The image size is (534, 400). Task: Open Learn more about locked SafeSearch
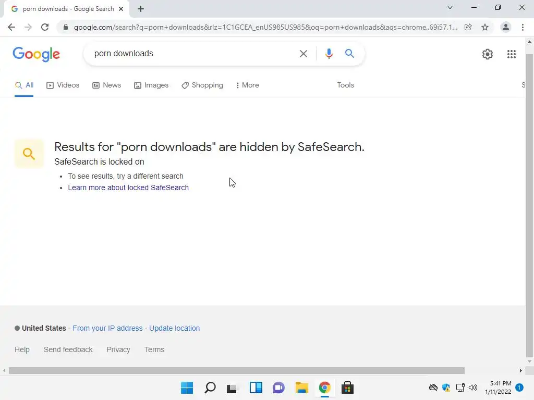[x=128, y=187]
